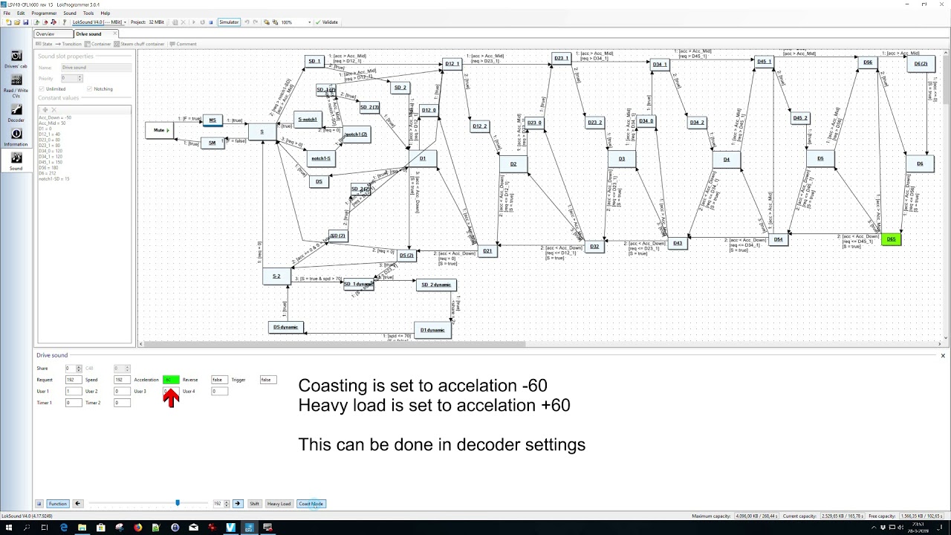Click the Read decoder data toolbar icon
This screenshot has height=535, width=951.
[x=36, y=22]
